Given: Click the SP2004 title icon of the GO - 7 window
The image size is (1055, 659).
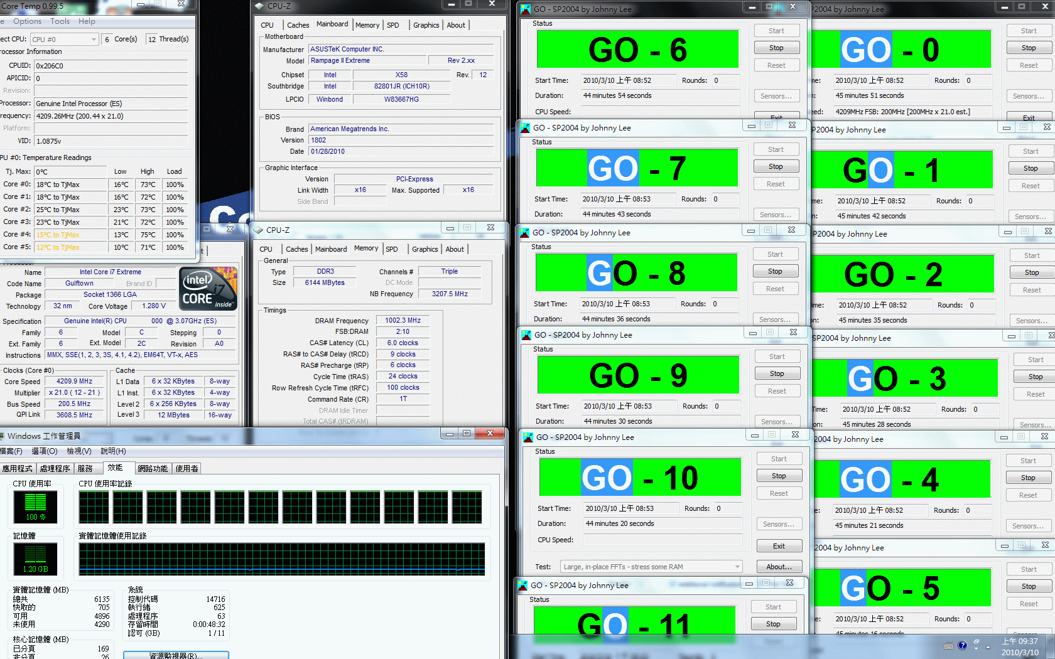Looking at the screenshot, I should (x=525, y=128).
